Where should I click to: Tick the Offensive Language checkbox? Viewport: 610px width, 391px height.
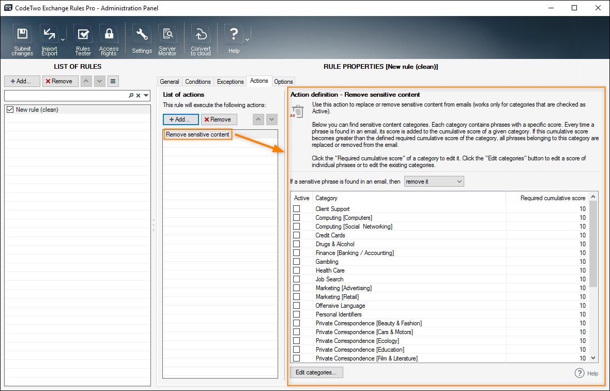(x=296, y=306)
